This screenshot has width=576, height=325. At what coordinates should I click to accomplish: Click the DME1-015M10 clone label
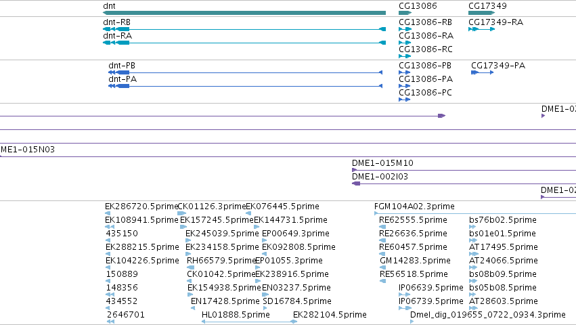(382, 163)
